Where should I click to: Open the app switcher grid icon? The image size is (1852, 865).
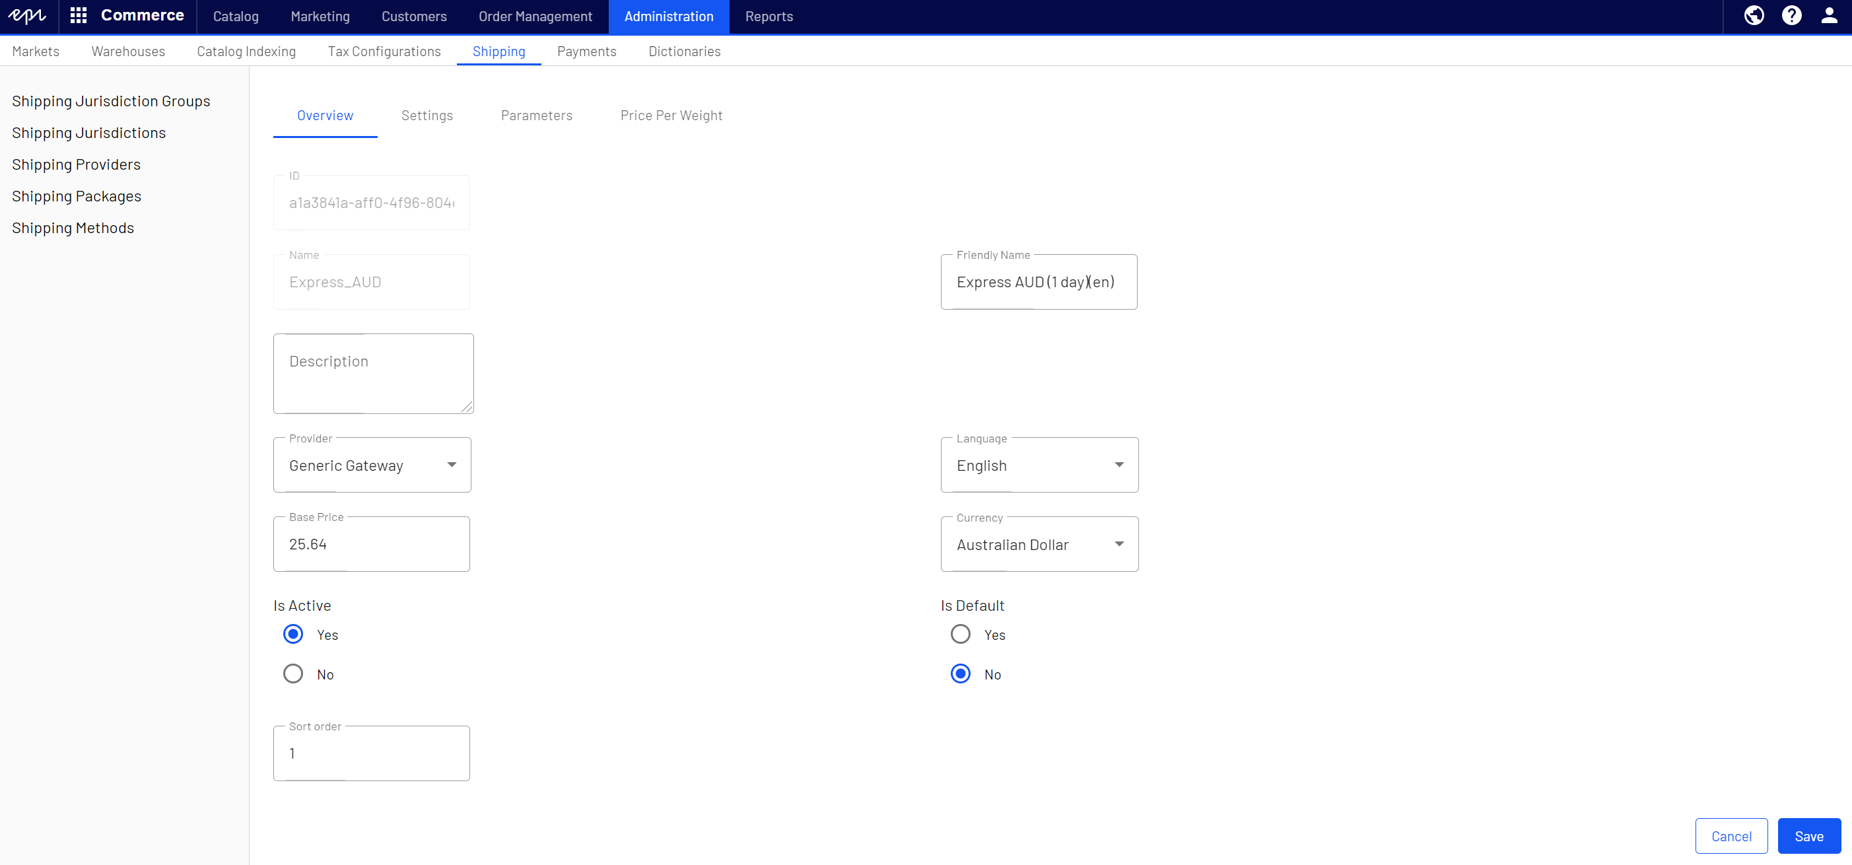(79, 16)
